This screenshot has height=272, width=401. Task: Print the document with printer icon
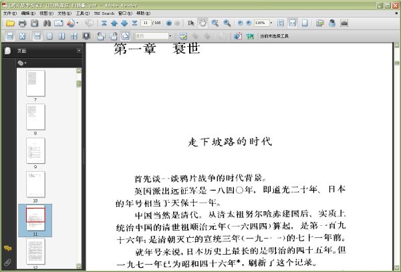[23, 23]
